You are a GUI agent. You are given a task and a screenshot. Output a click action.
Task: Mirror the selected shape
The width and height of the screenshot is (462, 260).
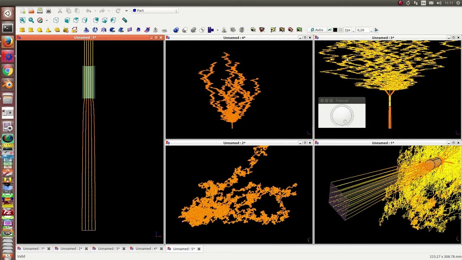coord(104,30)
